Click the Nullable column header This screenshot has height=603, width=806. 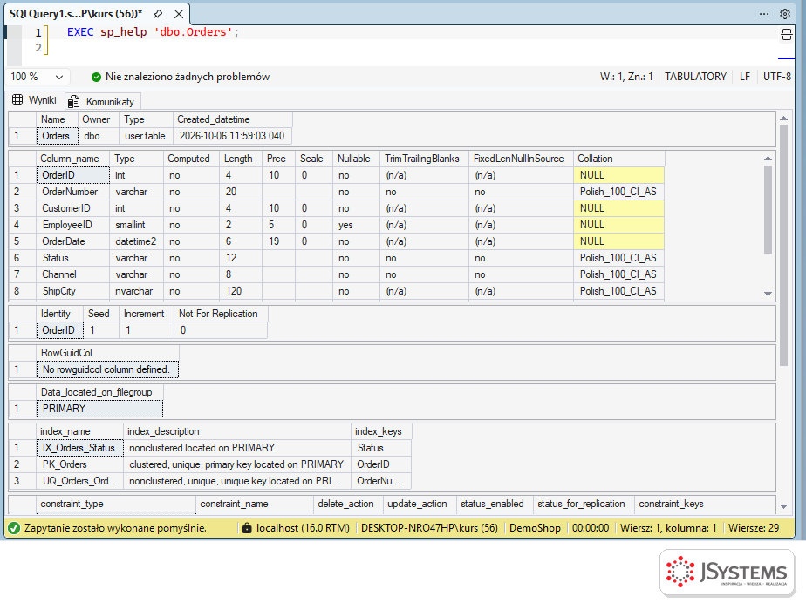click(x=357, y=159)
